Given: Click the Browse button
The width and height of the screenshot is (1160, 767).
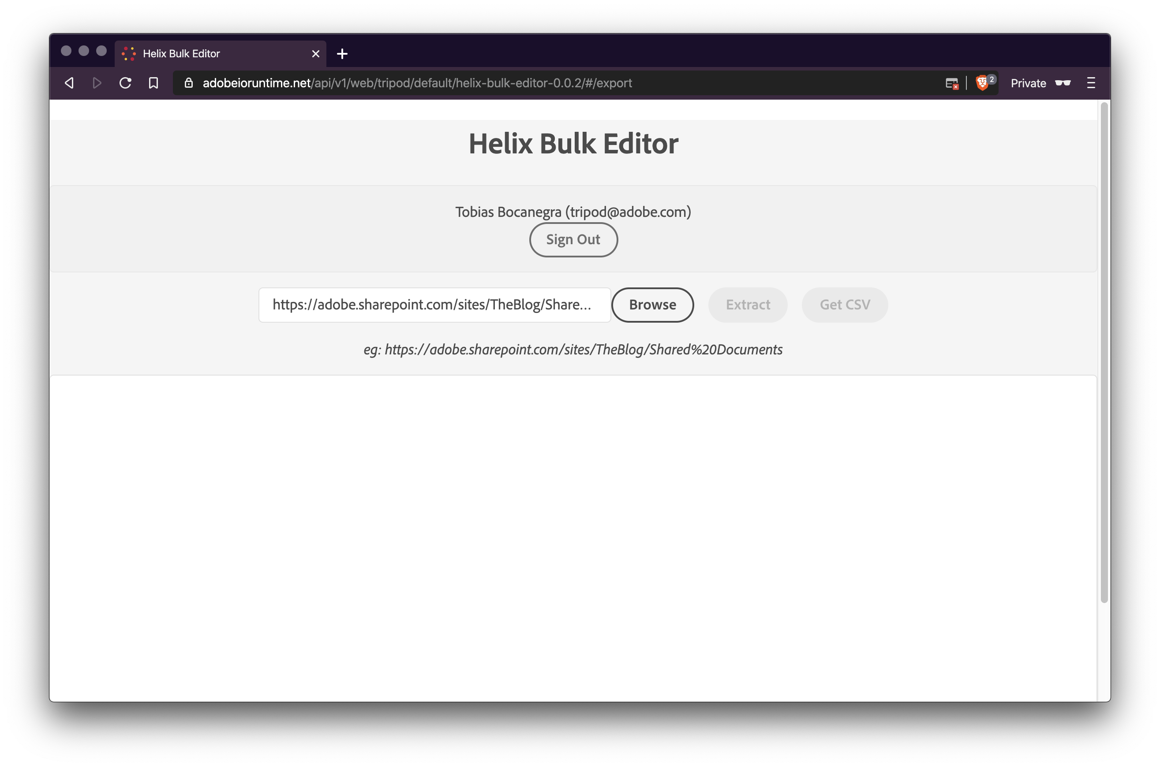Looking at the screenshot, I should [652, 304].
